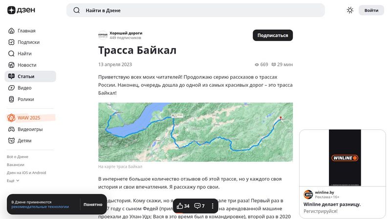
Task: Click the search field "Найти в Дзене"
Action: pyautogui.click(x=195, y=10)
